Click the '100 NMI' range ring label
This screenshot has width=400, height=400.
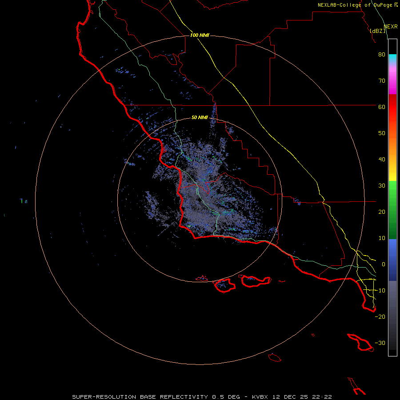[200, 35]
